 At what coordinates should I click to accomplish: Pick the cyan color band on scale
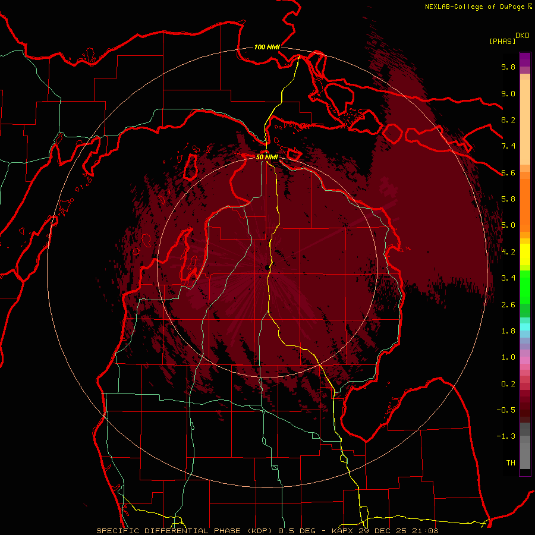click(x=525, y=327)
